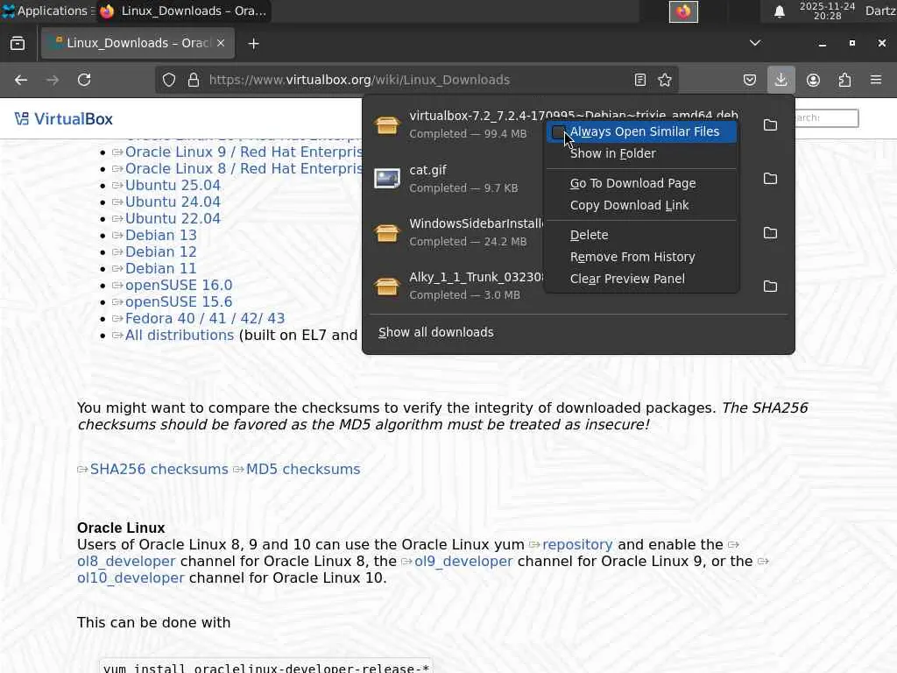Screen dimensions: 897x673
Task: Open the Debian 13 download link
Action: click(161, 235)
